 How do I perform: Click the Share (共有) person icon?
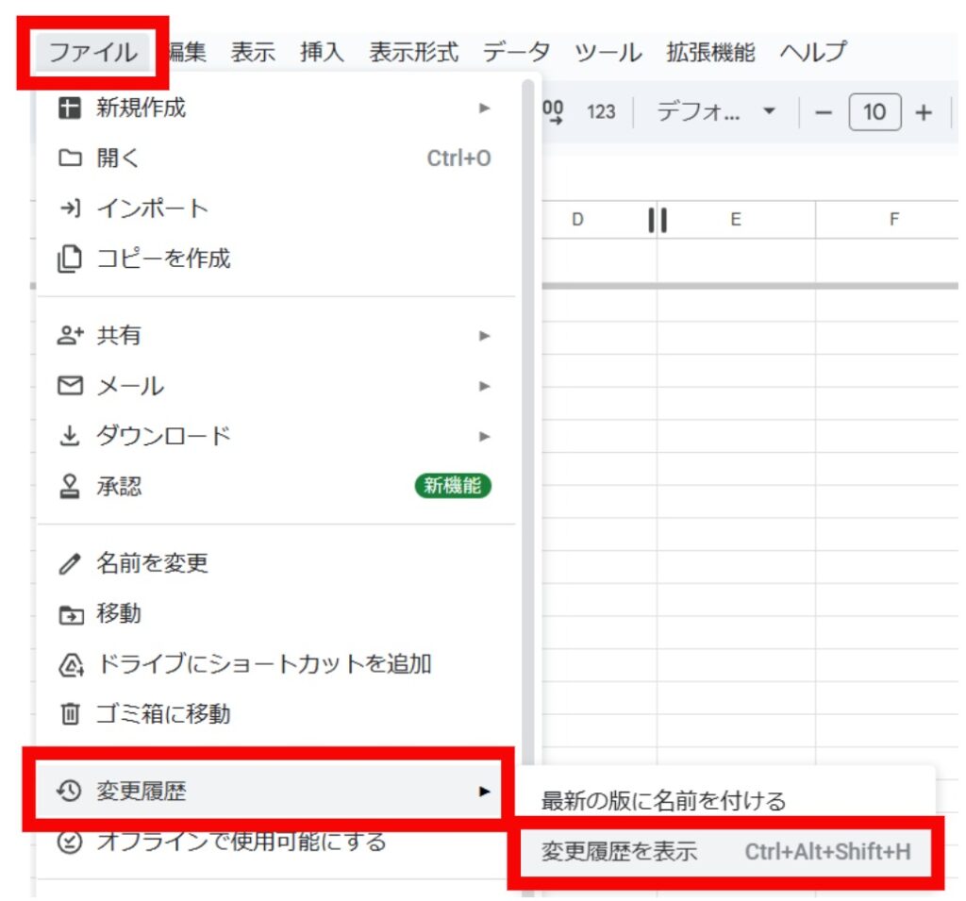(x=70, y=336)
